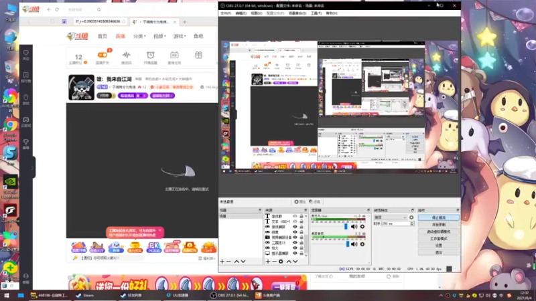
Task: Open the PK活动 activity icon
Action: click(x=153, y=247)
